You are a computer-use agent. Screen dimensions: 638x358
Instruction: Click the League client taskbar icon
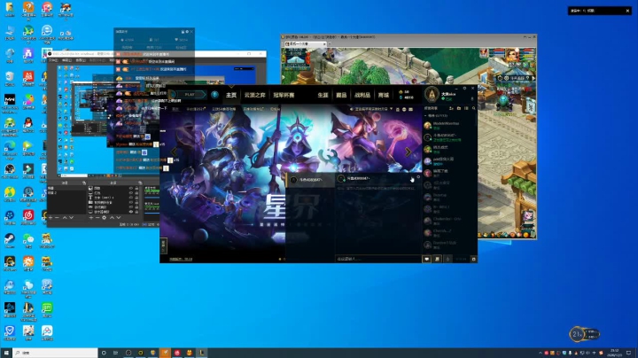(x=201, y=353)
